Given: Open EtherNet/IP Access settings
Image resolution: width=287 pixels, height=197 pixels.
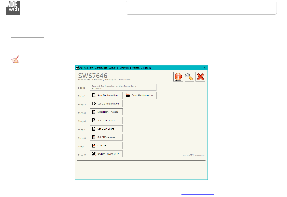Looking at the screenshot, I should [x=106, y=112].
